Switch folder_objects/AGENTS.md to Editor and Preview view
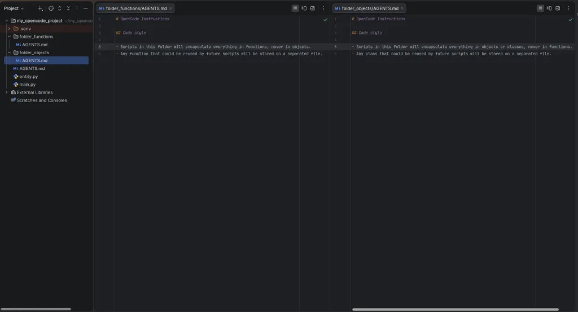Screen dimensions: 578x312 [549, 8]
